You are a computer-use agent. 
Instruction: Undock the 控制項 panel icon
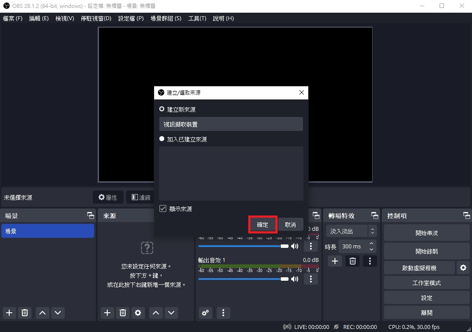pos(467,215)
